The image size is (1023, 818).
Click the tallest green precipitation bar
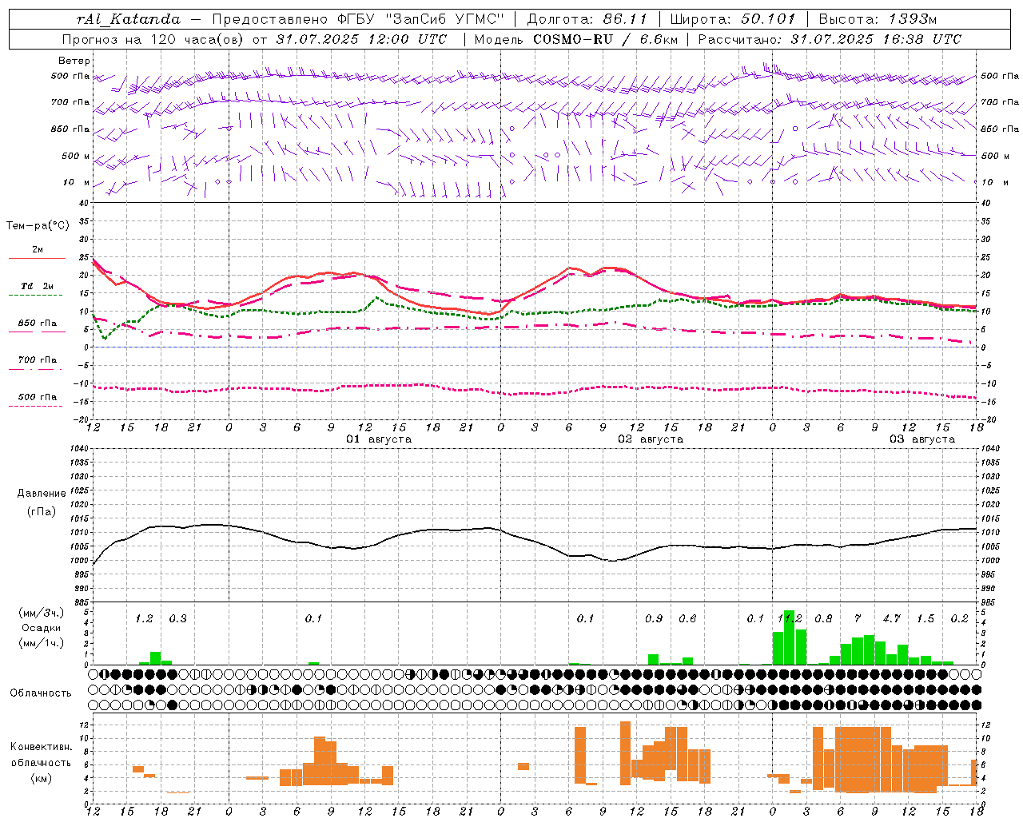coord(790,637)
